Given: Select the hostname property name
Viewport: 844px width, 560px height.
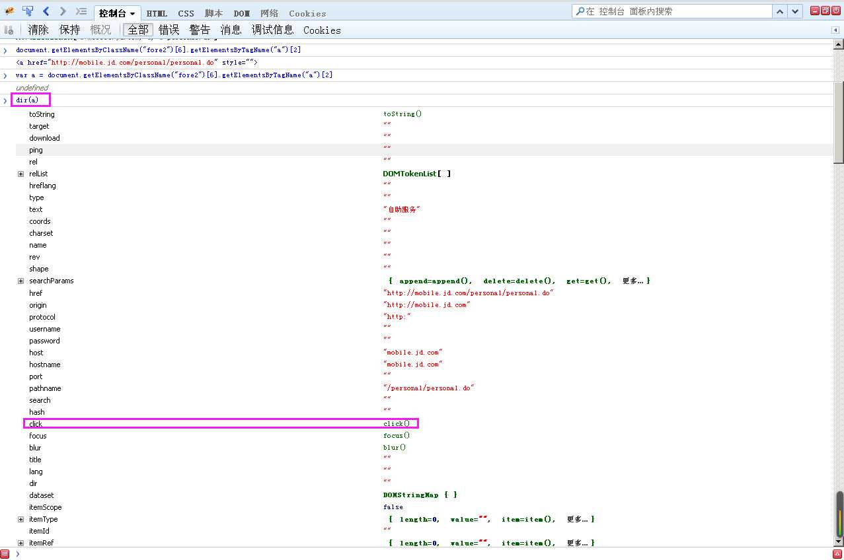Looking at the screenshot, I should (x=44, y=365).
